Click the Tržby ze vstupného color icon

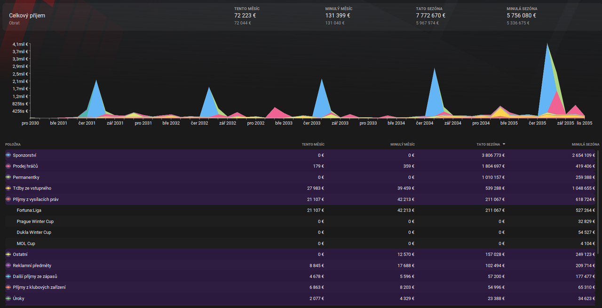8,188
